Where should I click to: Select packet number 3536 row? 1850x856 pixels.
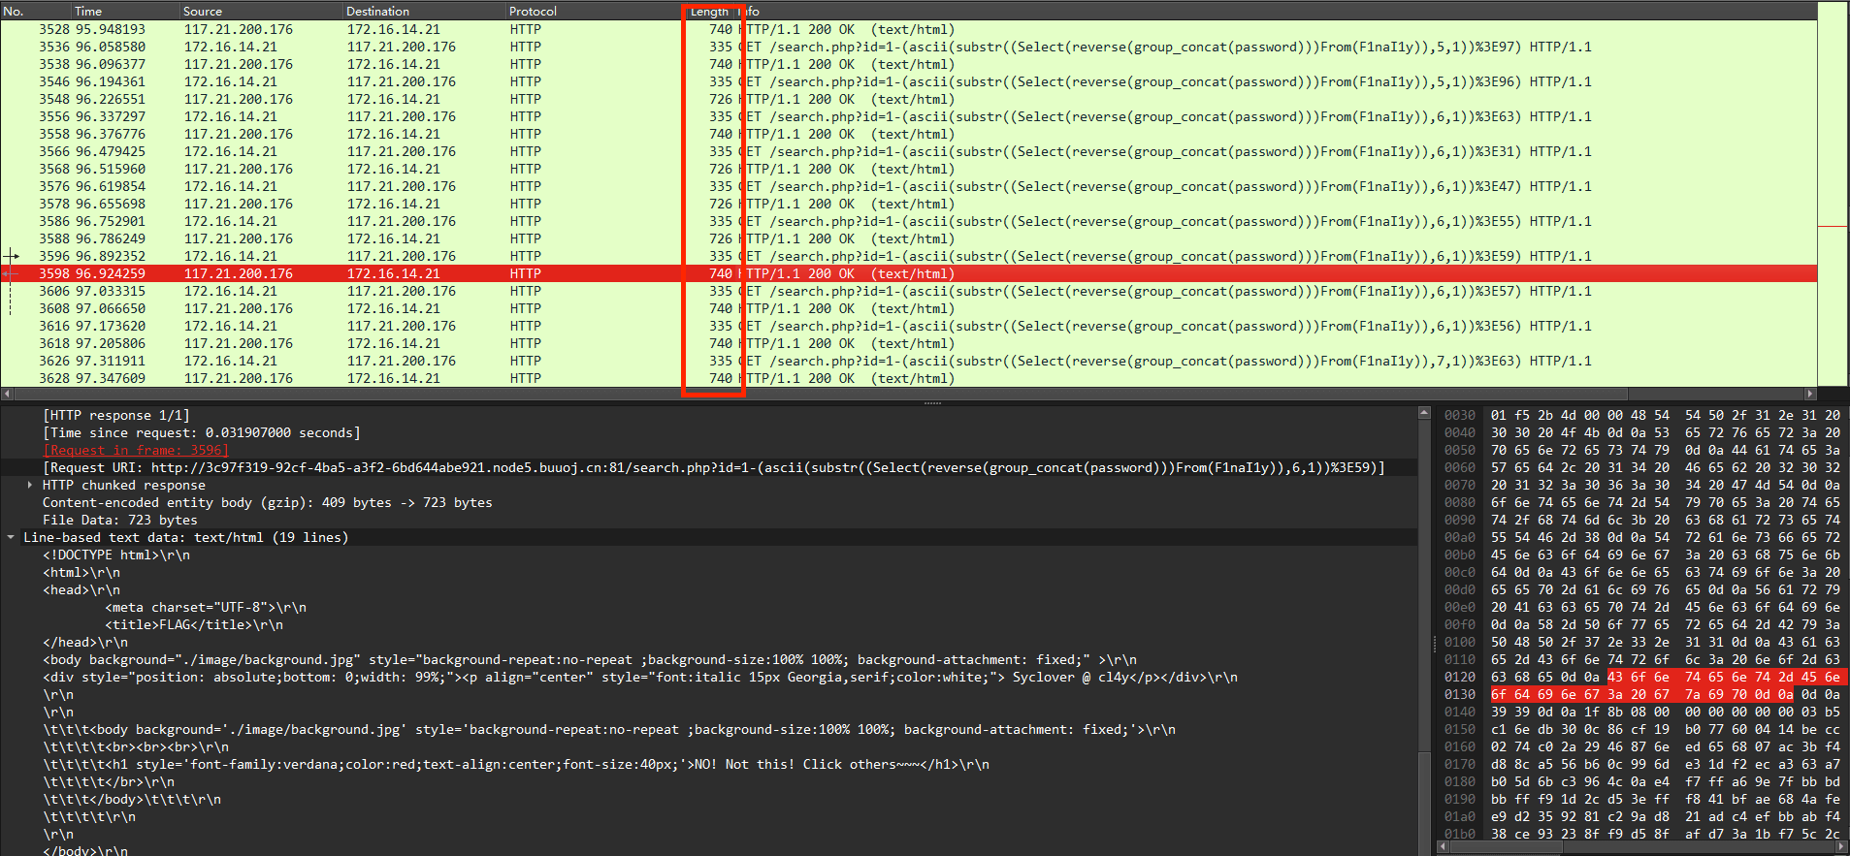click(908, 47)
